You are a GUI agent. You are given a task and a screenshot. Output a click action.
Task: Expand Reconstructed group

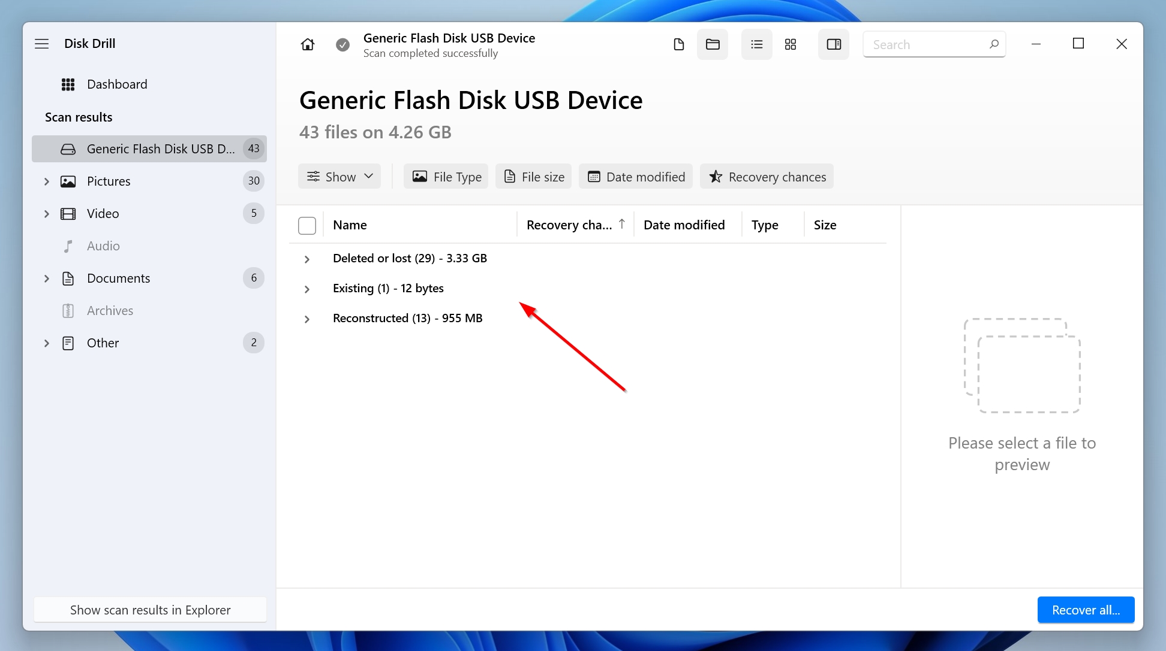307,319
